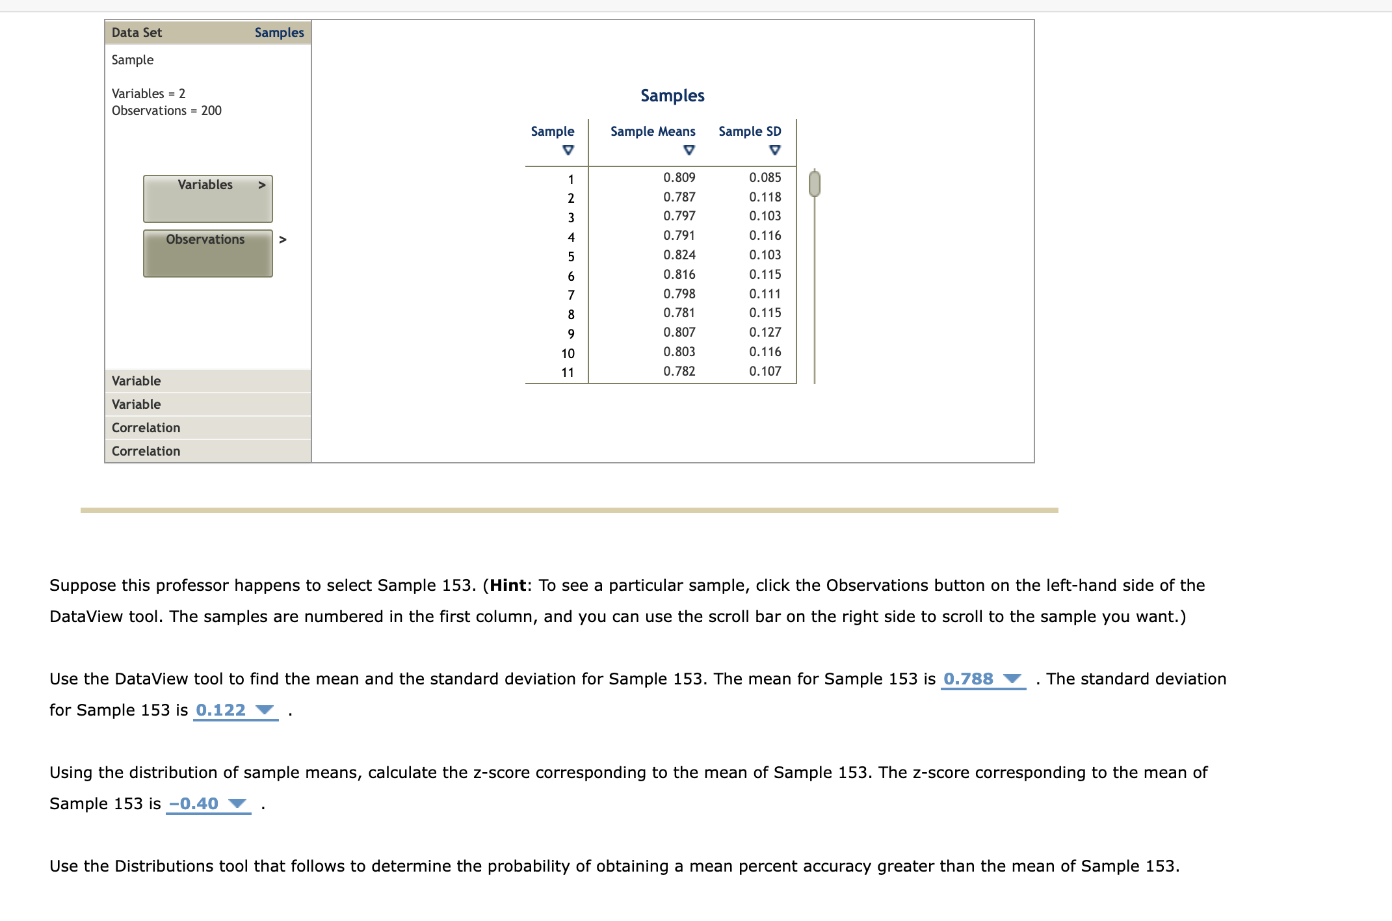
Task: Click the Sample Means column header
Action: pyautogui.click(x=653, y=131)
